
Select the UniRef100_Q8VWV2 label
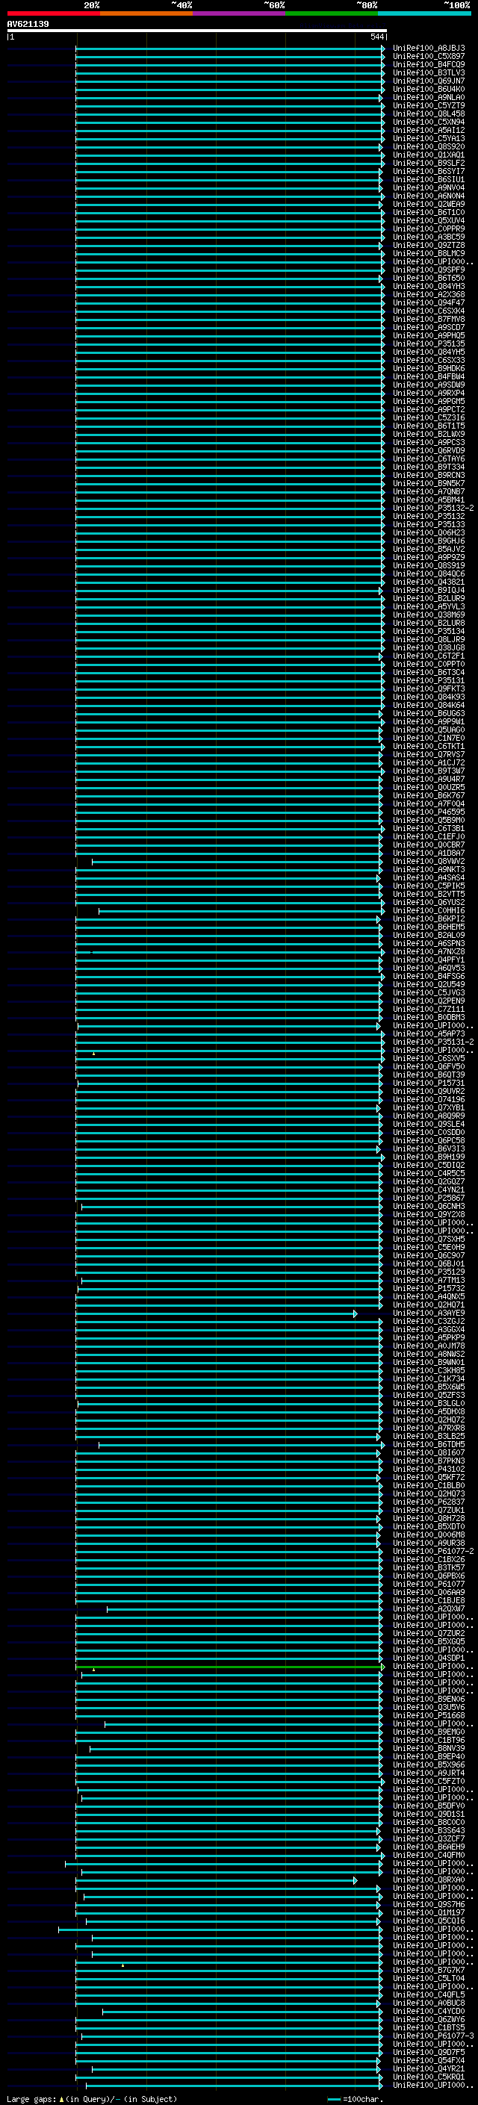click(x=429, y=861)
